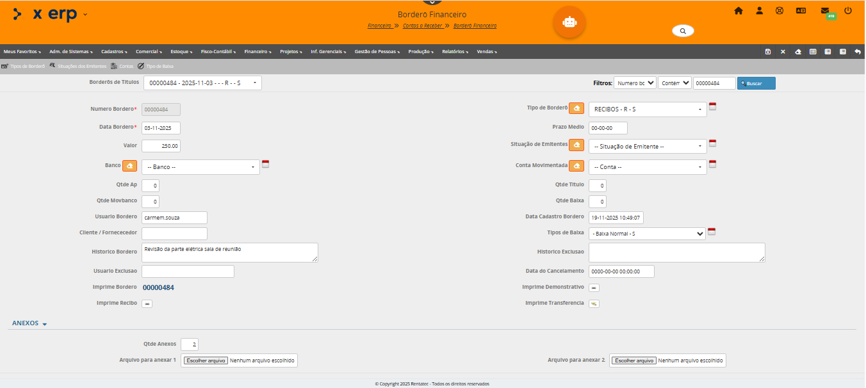Open the mail inbox envelope icon

825,11
